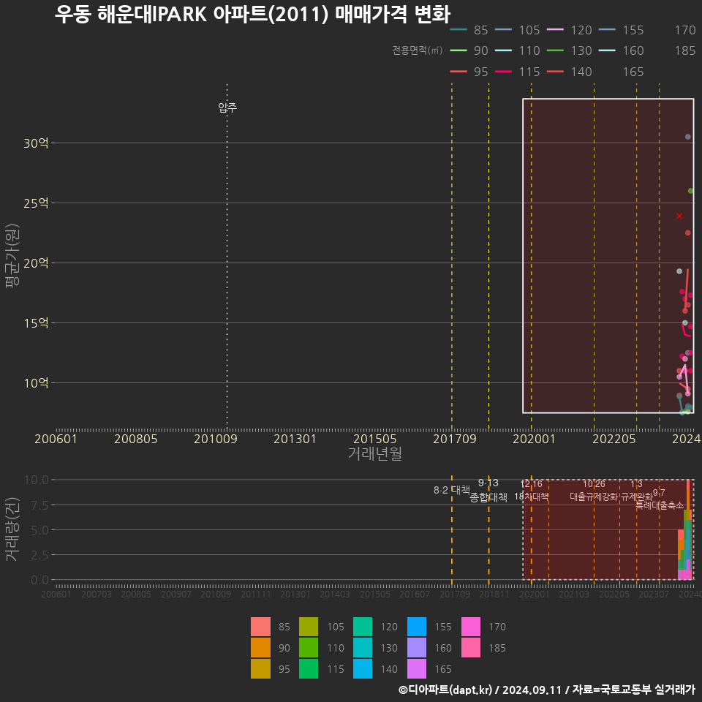
Task: Click the '10.26 대출규제강화' policy annotation
Action: (594, 490)
